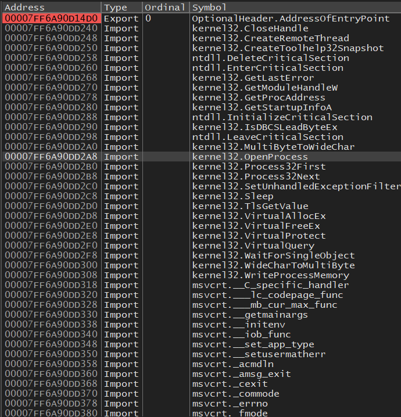Select the highlighted export address 00007FF6A90D14D0
This screenshot has height=417, width=401.
51,19
